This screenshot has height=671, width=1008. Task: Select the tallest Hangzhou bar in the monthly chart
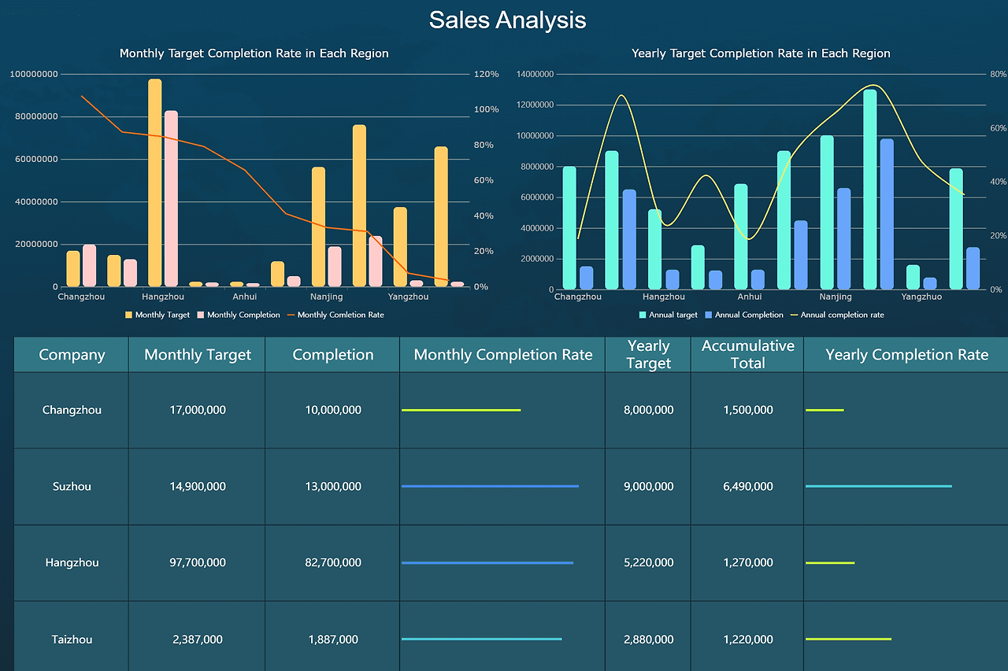coord(155,181)
